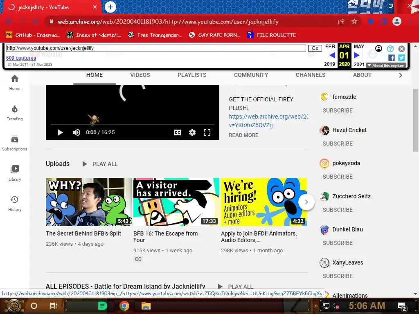The width and height of the screenshot is (419, 314).
Task: Click the Wayback Go button
Action: tap(315, 48)
